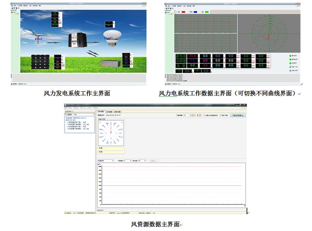The width and height of the screenshot is (312, 231).
Task: Click the polar wind plot chart
Action: (268, 33)
